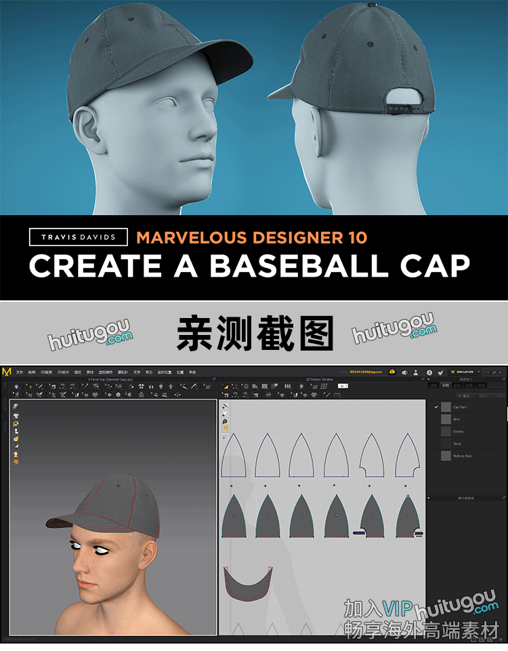
Task: Select the Eyelets fabric swatch
Action: pyautogui.click(x=446, y=431)
